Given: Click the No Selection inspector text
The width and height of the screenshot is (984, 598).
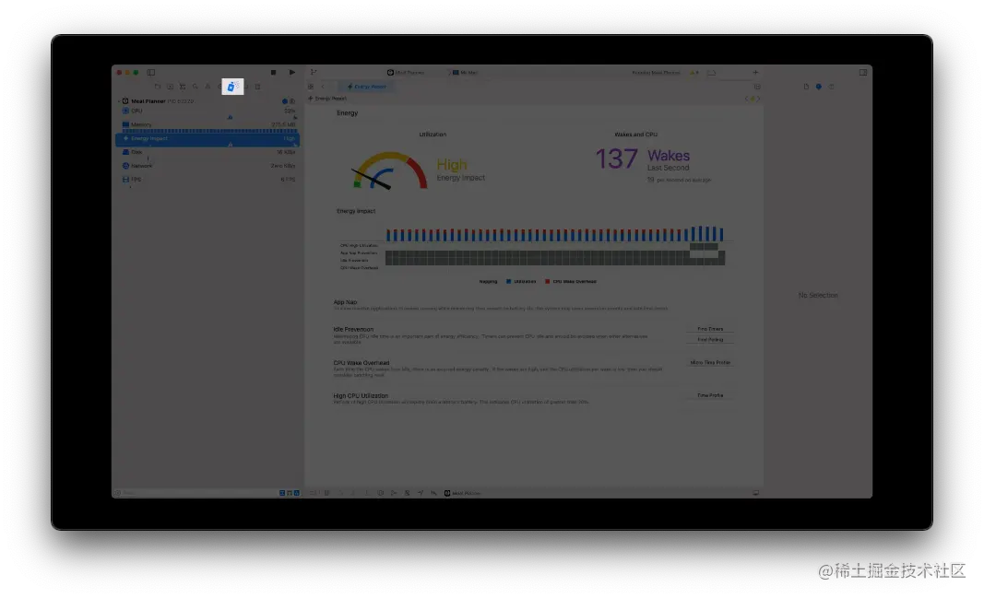Looking at the screenshot, I should pyautogui.click(x=818, y=295).
